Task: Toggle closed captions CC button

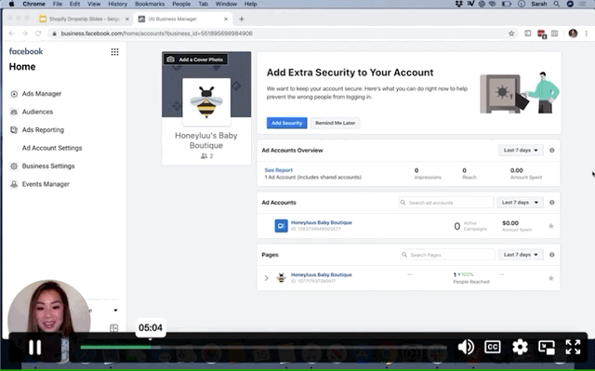Action: click(x=492, y=347)
